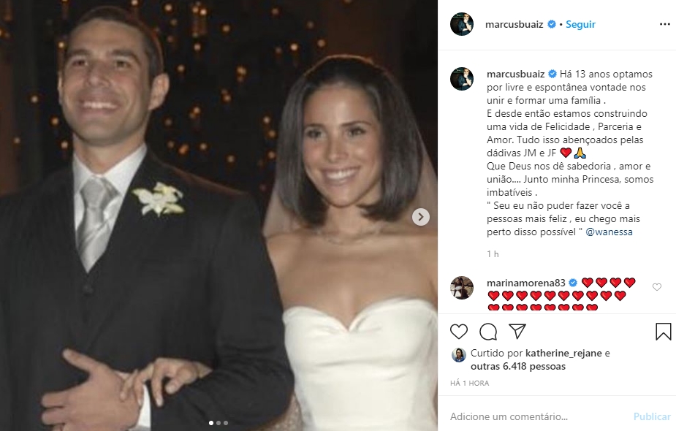The image size is (676, 431).
Task: Click marinamorena83's avatar thumbnail
Action: tap(462, 288)
